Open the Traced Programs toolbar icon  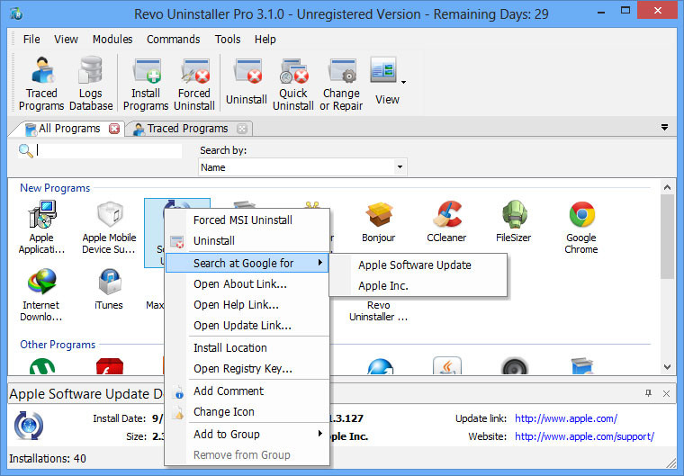[41, 82]
